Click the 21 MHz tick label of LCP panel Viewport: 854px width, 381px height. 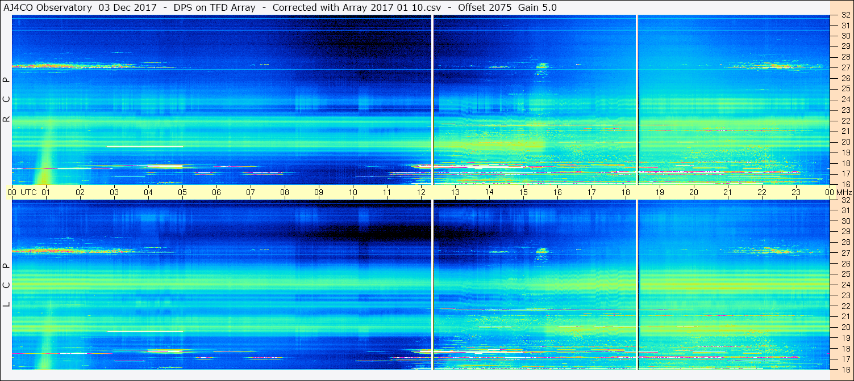(x=845, y=316)
